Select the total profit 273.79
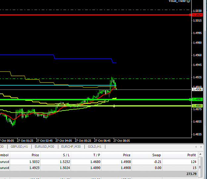This screenshot has width=207, height=179. pyautogui.click(x=191, y=174)
